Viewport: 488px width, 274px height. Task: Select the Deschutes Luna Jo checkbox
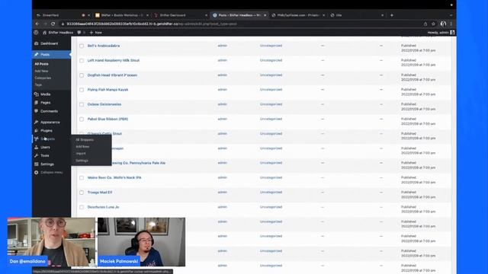82,207
